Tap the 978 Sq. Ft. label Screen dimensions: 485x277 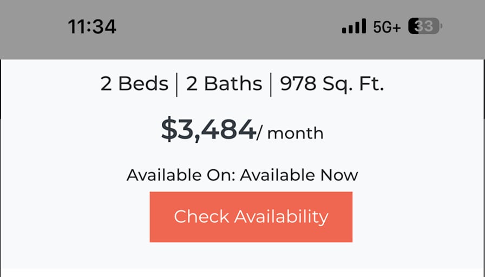[x=332, y=84]
